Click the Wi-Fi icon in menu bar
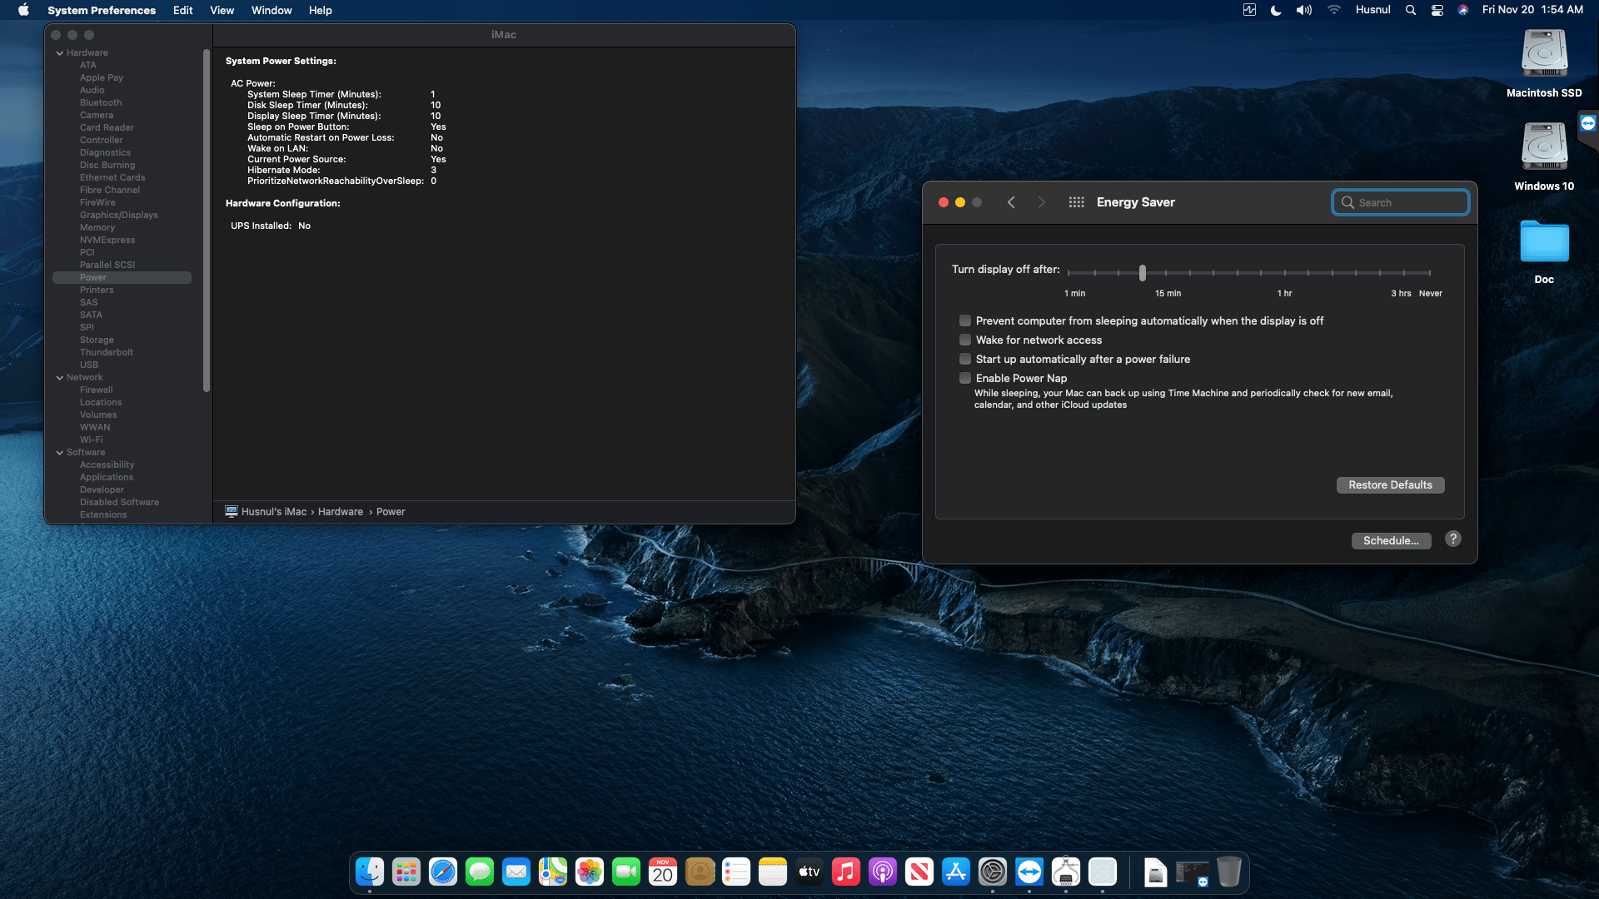 pos(1333,10)
